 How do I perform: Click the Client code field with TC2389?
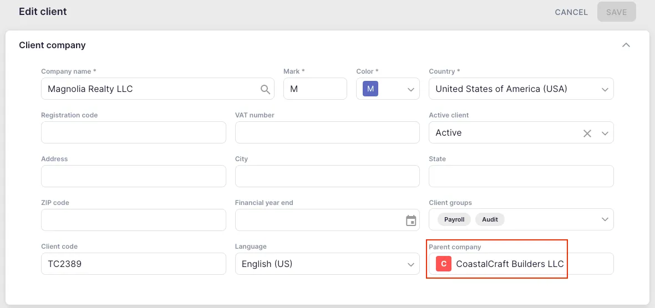coord(133,264)
